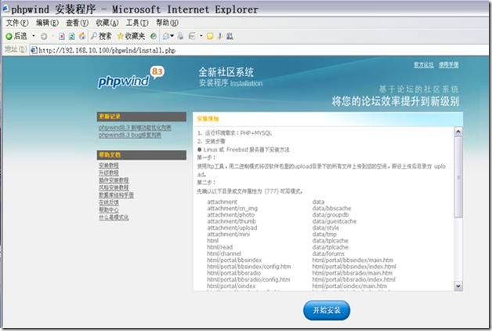Open the 安装教程 help link
492x331 pixels.
pyautogui.click(x=109, y=165)
